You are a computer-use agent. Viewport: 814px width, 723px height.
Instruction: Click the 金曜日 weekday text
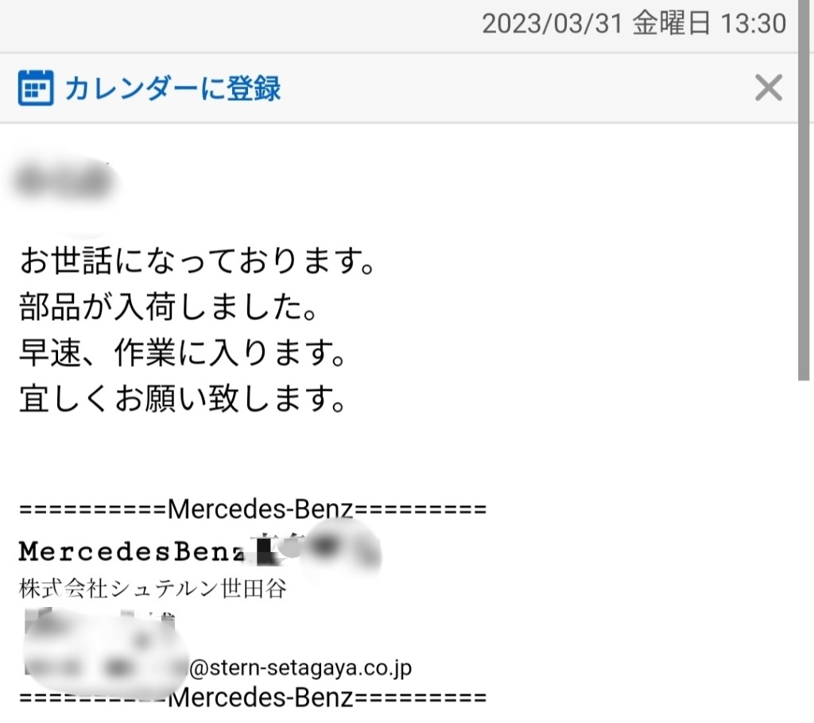pyautogui.click(x=671, y=23)
